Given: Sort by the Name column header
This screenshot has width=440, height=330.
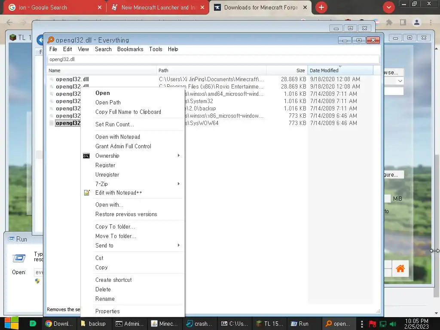Looking at the screenshot, I should (101, 70).
